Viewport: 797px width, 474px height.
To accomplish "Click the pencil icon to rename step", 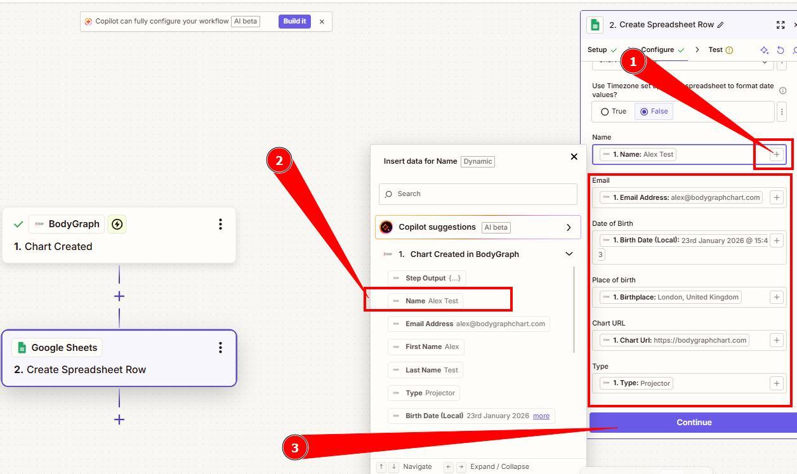I will click(x=720, y=25).
